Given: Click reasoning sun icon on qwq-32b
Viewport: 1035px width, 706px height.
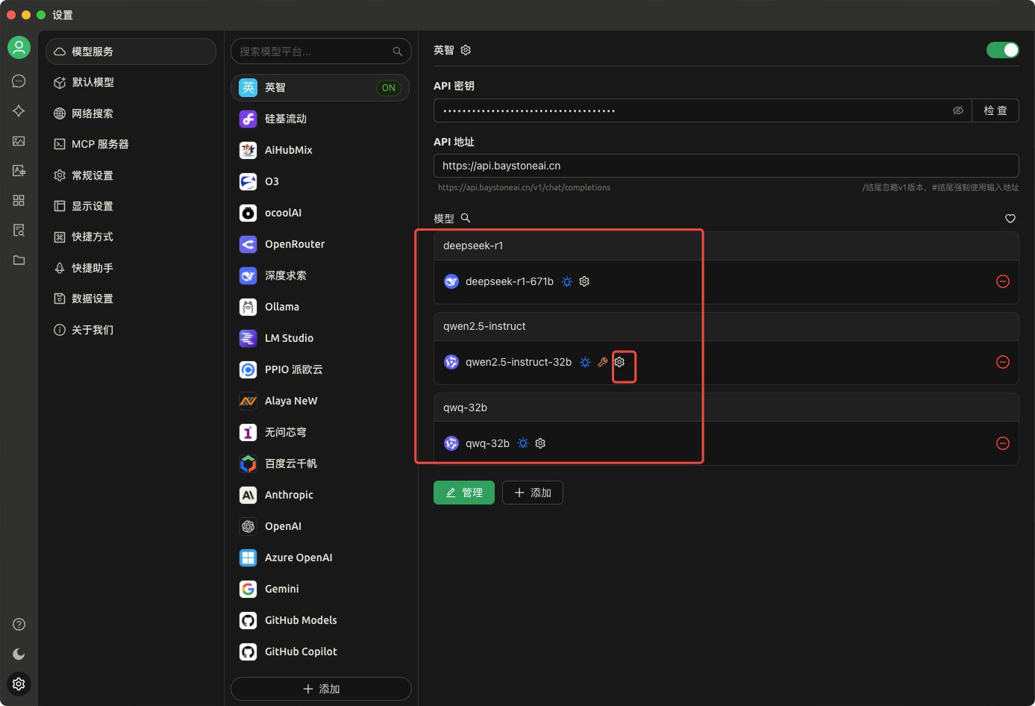Looking at the screenshot, I should click(523, 443).
